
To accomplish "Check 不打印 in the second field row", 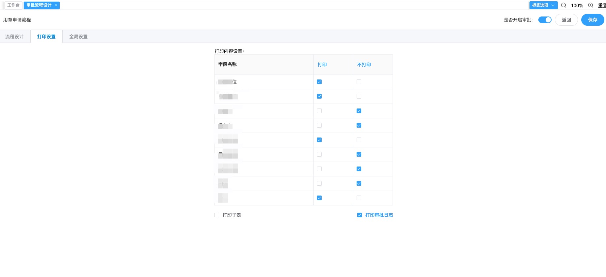I will [x=359, y=96].
